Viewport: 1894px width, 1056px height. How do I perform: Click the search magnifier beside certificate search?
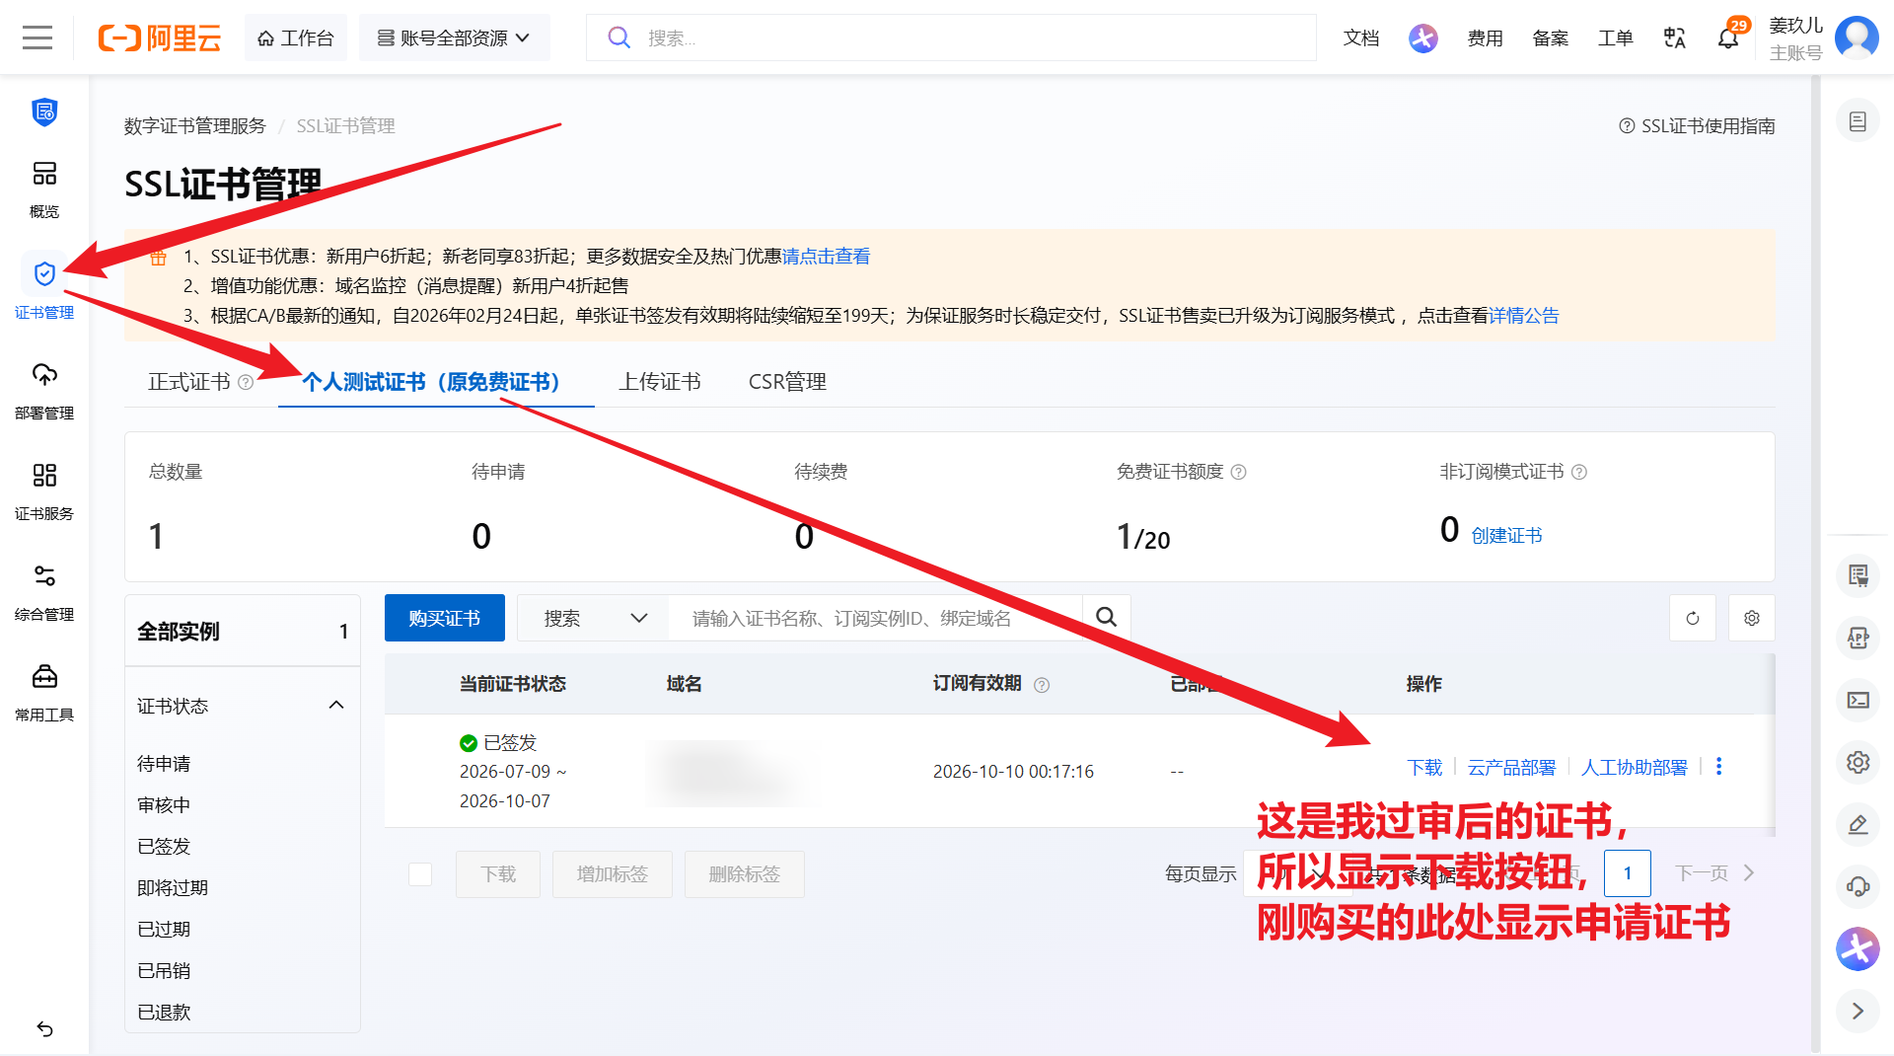(x=1106, y=618)
